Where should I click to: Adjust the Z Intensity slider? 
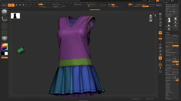click(45, 6)
